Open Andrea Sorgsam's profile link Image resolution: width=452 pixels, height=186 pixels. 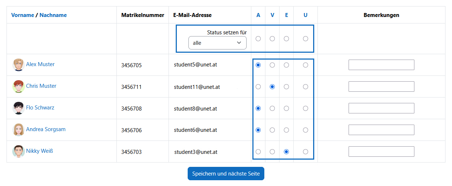point(46,129)
